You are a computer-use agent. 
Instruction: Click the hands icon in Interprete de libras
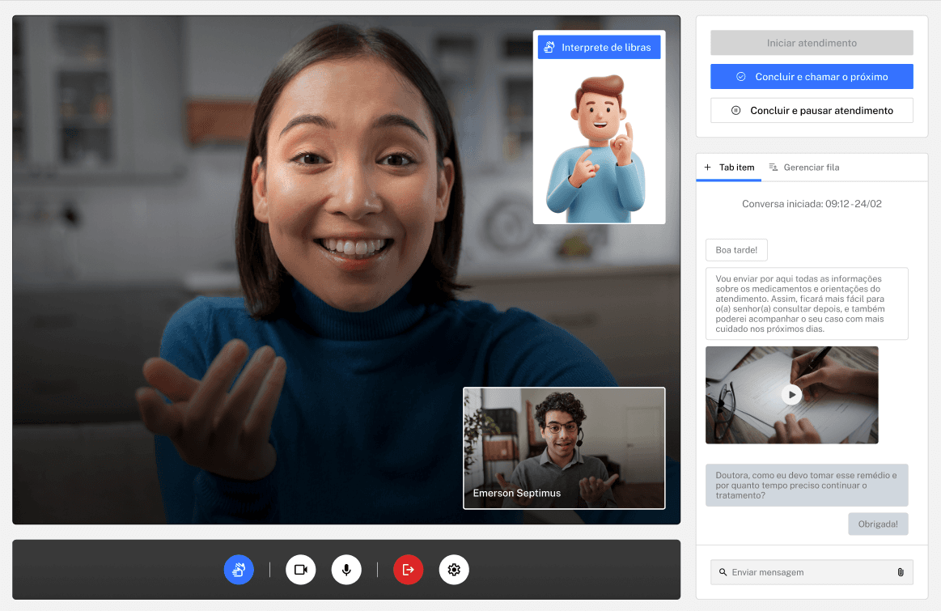(x=549, y=48)
